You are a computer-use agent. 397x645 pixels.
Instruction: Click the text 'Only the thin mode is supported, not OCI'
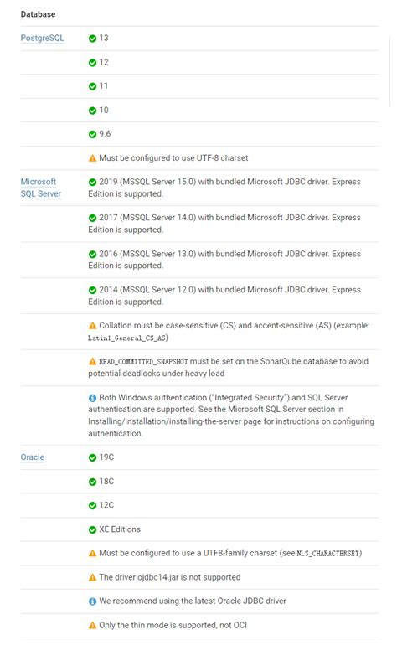173,625
